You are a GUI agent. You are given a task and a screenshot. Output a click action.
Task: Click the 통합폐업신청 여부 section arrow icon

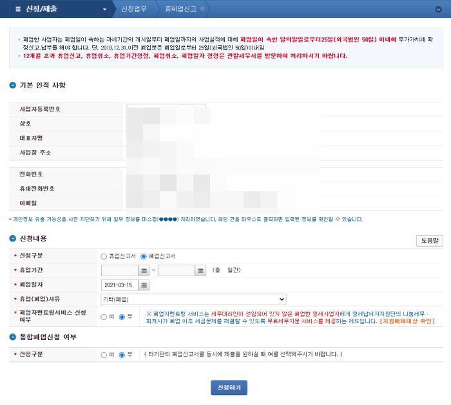(x=13, y=337)
